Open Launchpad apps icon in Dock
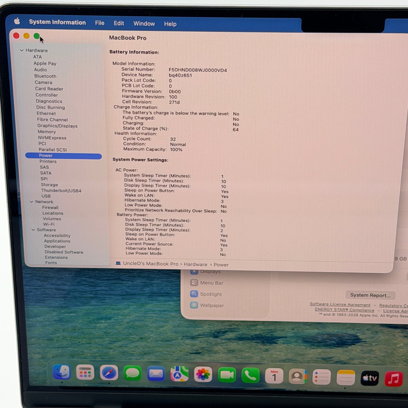The image size is (408, 408). 85,373
